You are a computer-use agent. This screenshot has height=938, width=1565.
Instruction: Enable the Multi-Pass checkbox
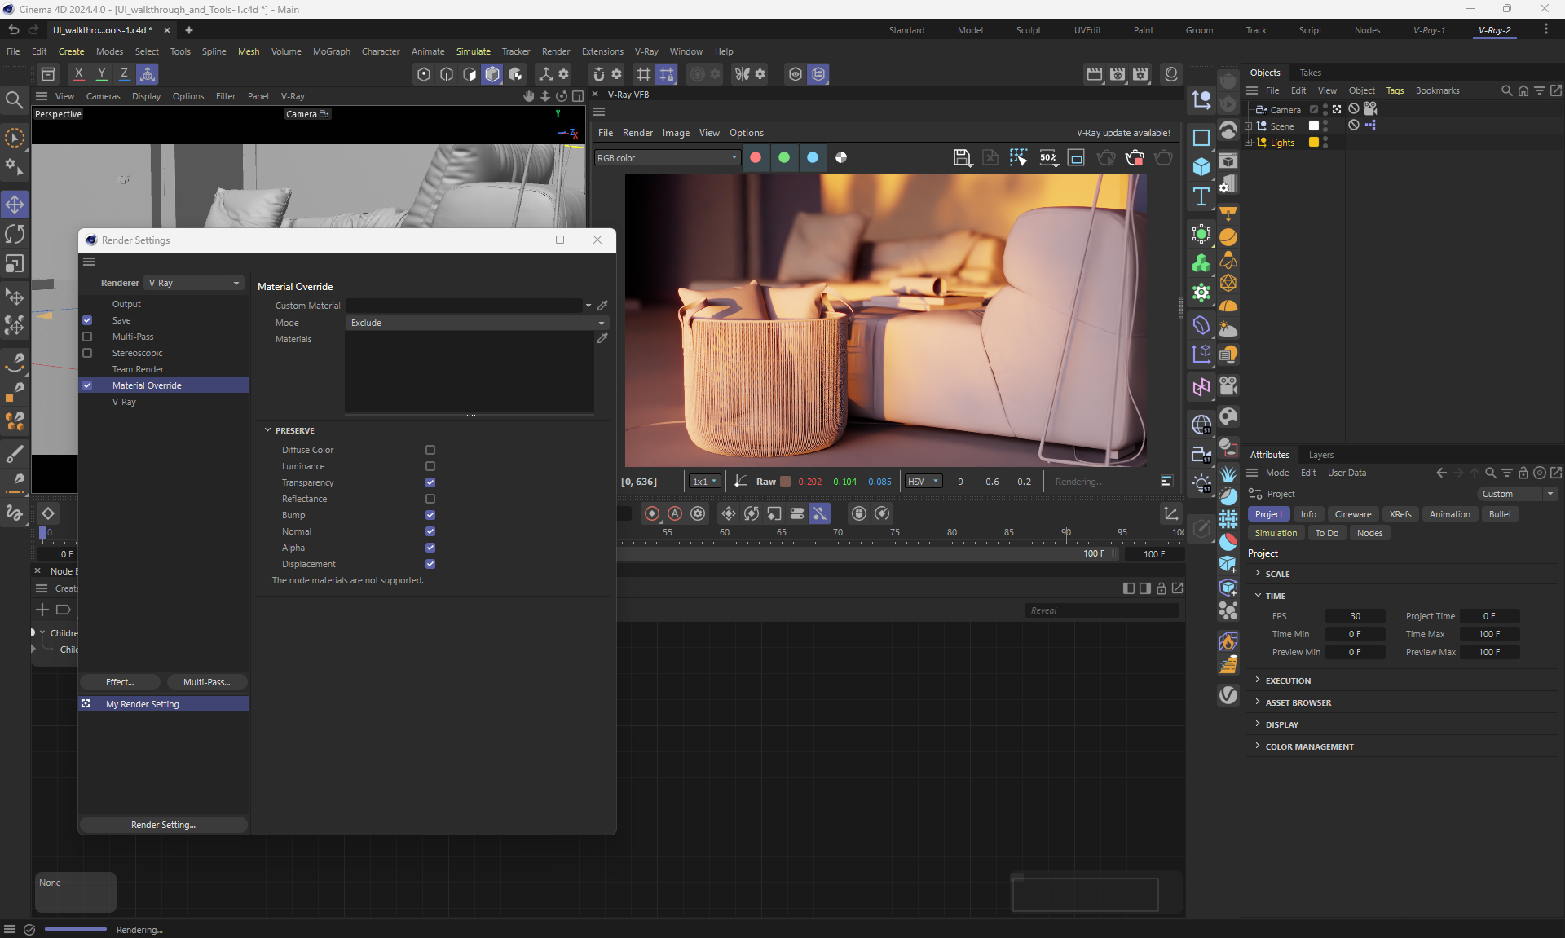(87, 337)
